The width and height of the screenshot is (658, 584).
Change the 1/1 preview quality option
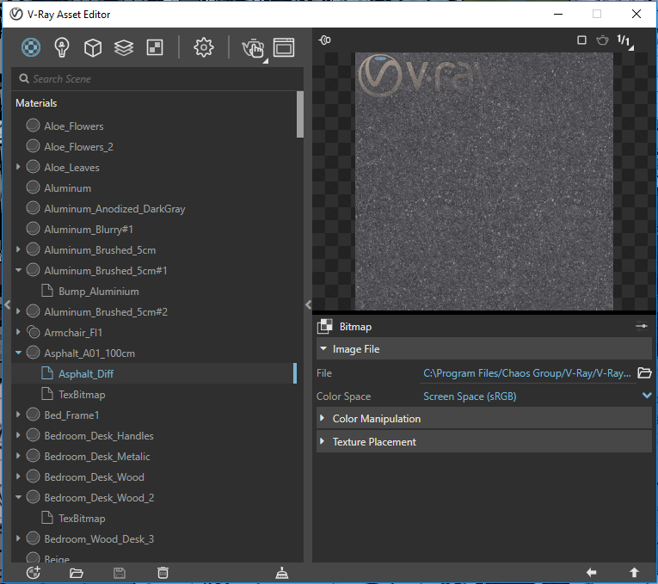624,41
